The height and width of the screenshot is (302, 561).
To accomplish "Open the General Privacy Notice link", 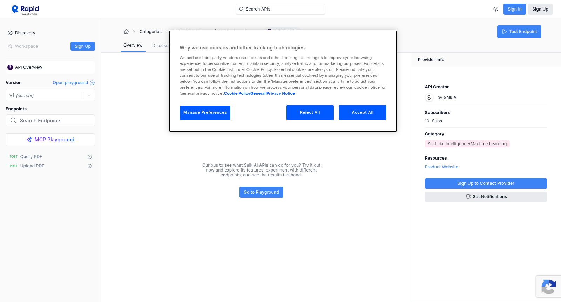I will (x=273, y=93).
